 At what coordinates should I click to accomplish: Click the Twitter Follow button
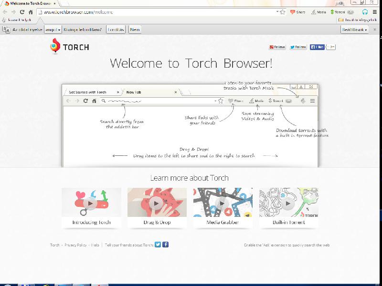[298, 47]
